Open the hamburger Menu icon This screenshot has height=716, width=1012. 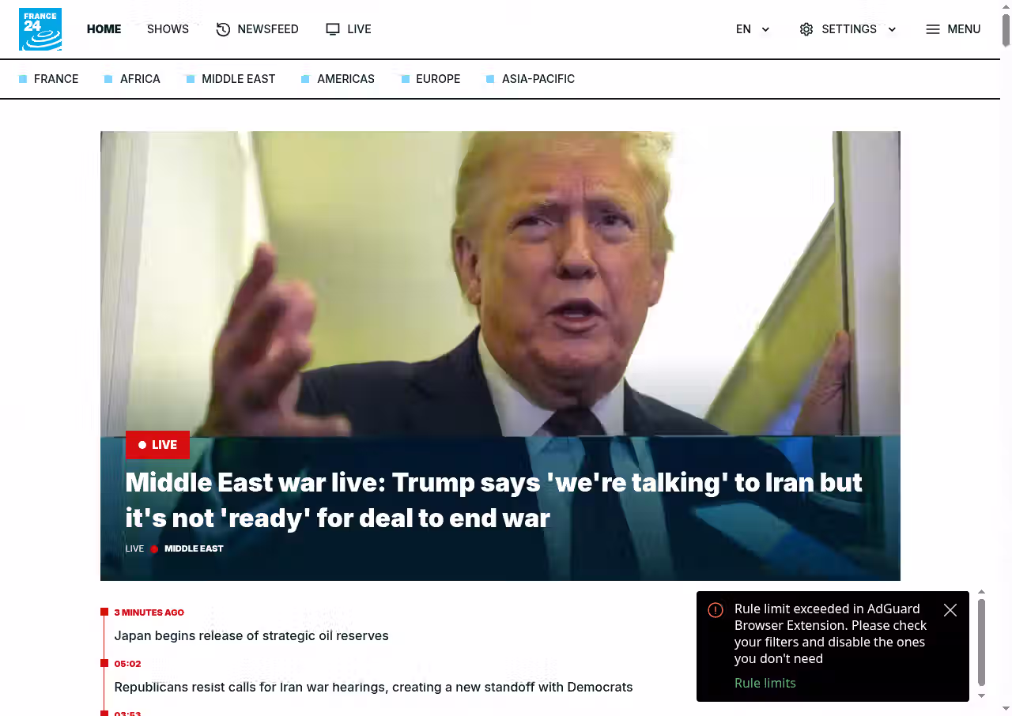(x=933, y=29)
